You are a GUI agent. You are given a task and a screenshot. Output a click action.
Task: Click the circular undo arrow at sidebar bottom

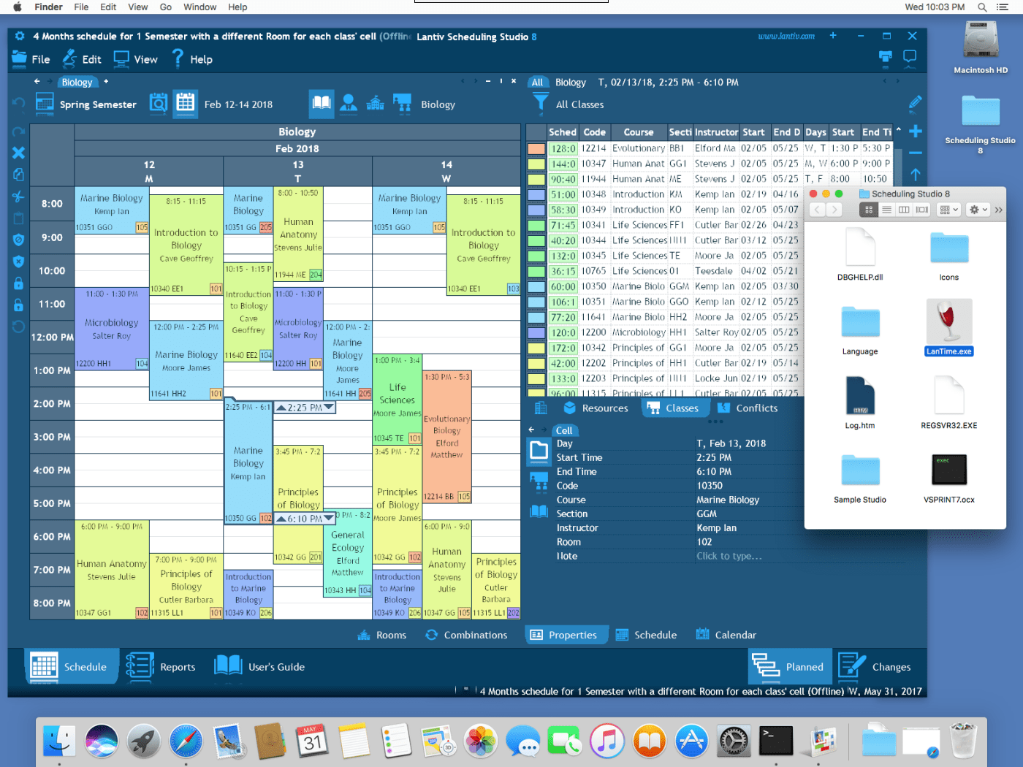tap(19, 326)
